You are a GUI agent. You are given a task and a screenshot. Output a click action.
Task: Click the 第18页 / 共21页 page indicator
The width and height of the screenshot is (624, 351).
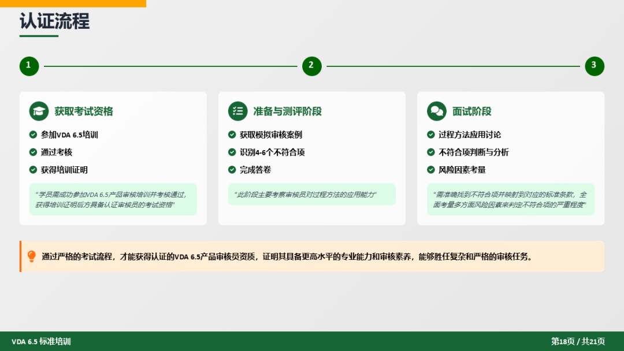[578, 341]
